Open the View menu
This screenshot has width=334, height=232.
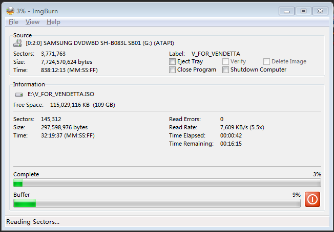(32, 22)
